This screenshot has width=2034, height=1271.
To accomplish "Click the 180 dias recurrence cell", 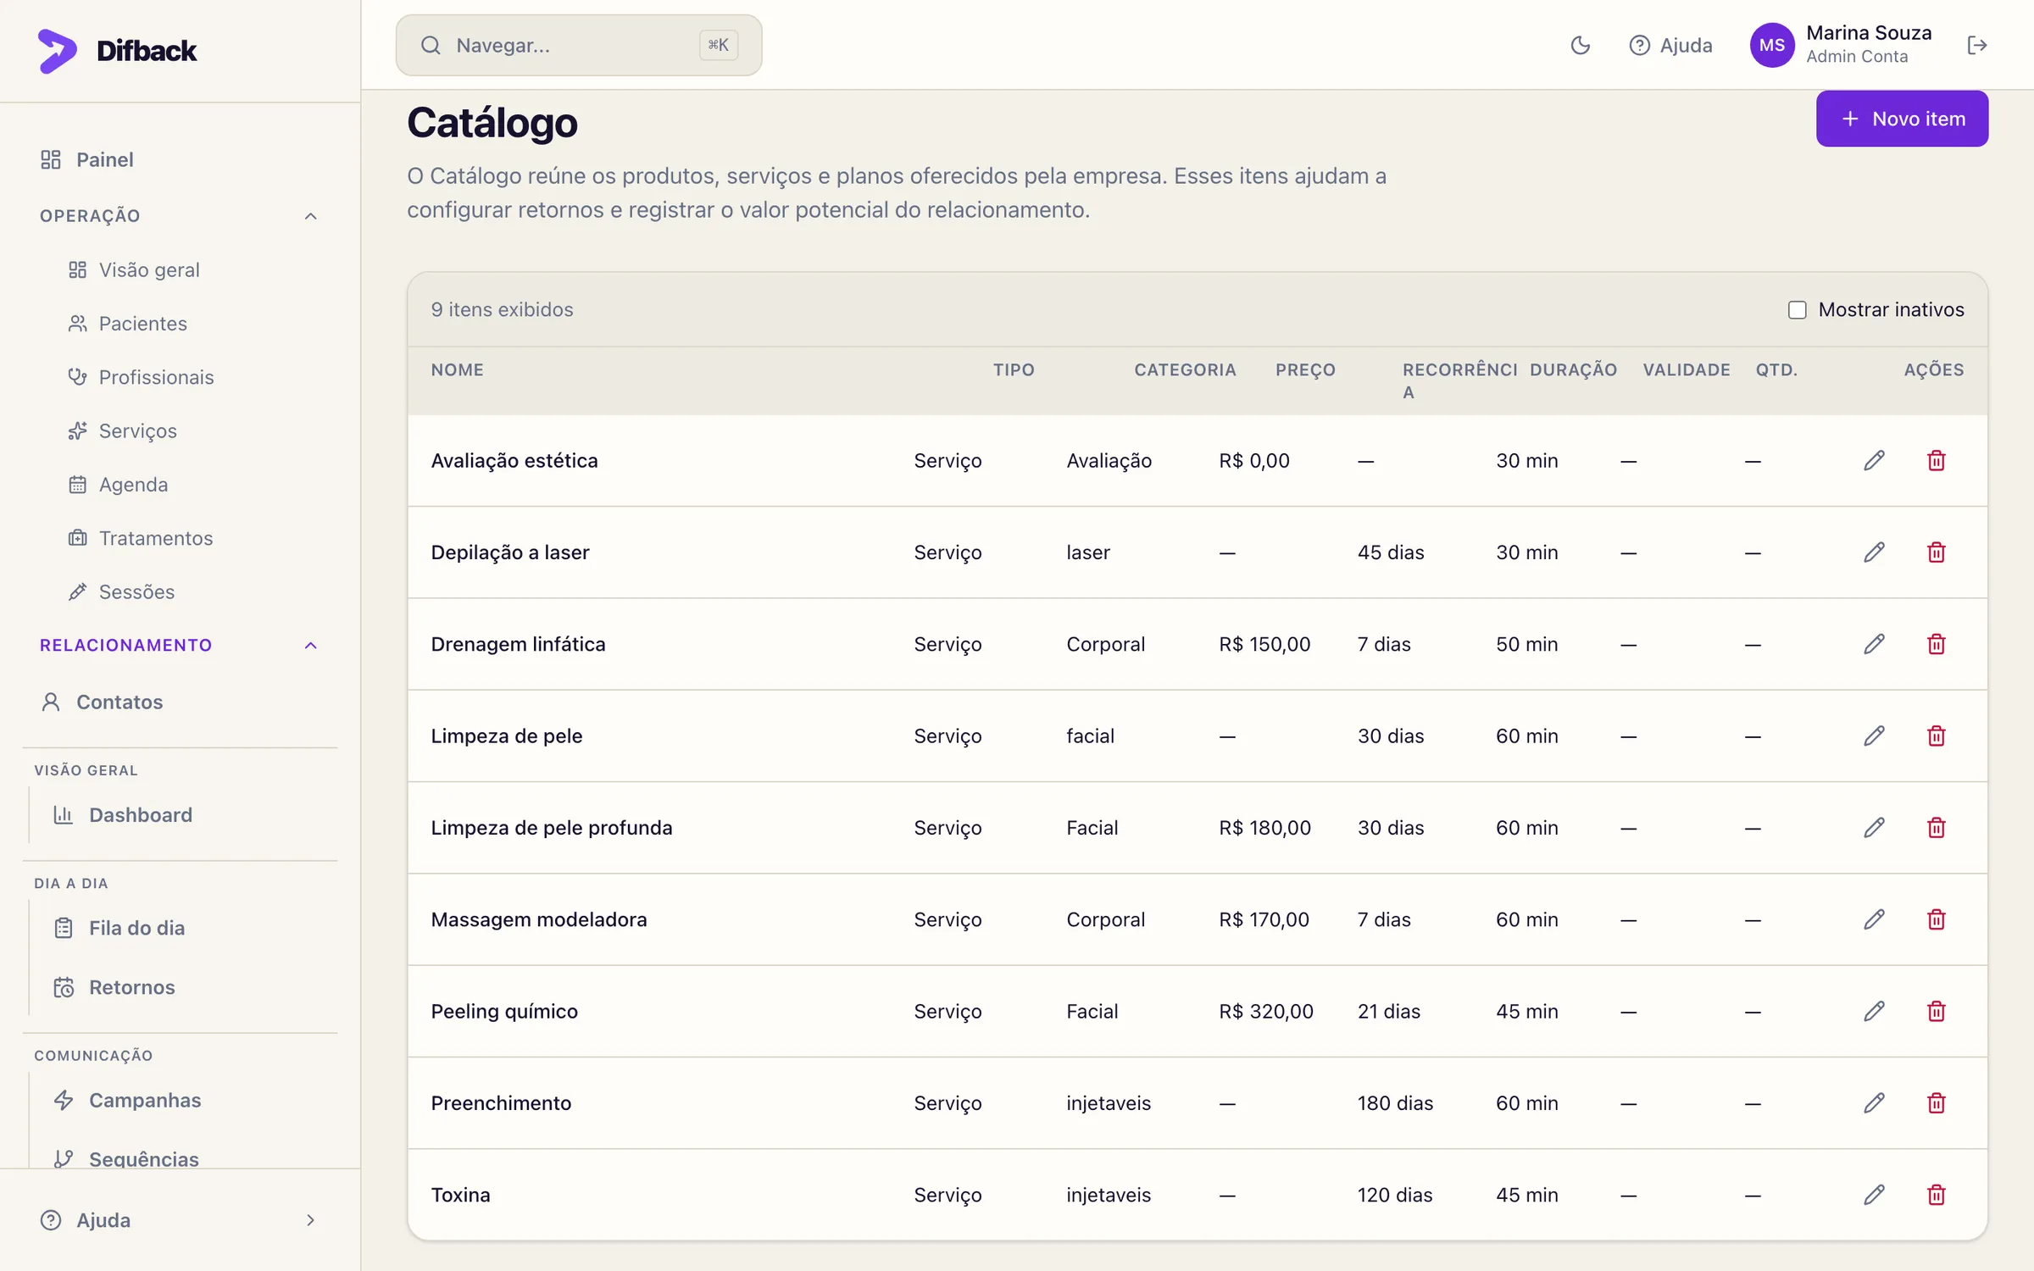I will [x=1395, y=1103].
